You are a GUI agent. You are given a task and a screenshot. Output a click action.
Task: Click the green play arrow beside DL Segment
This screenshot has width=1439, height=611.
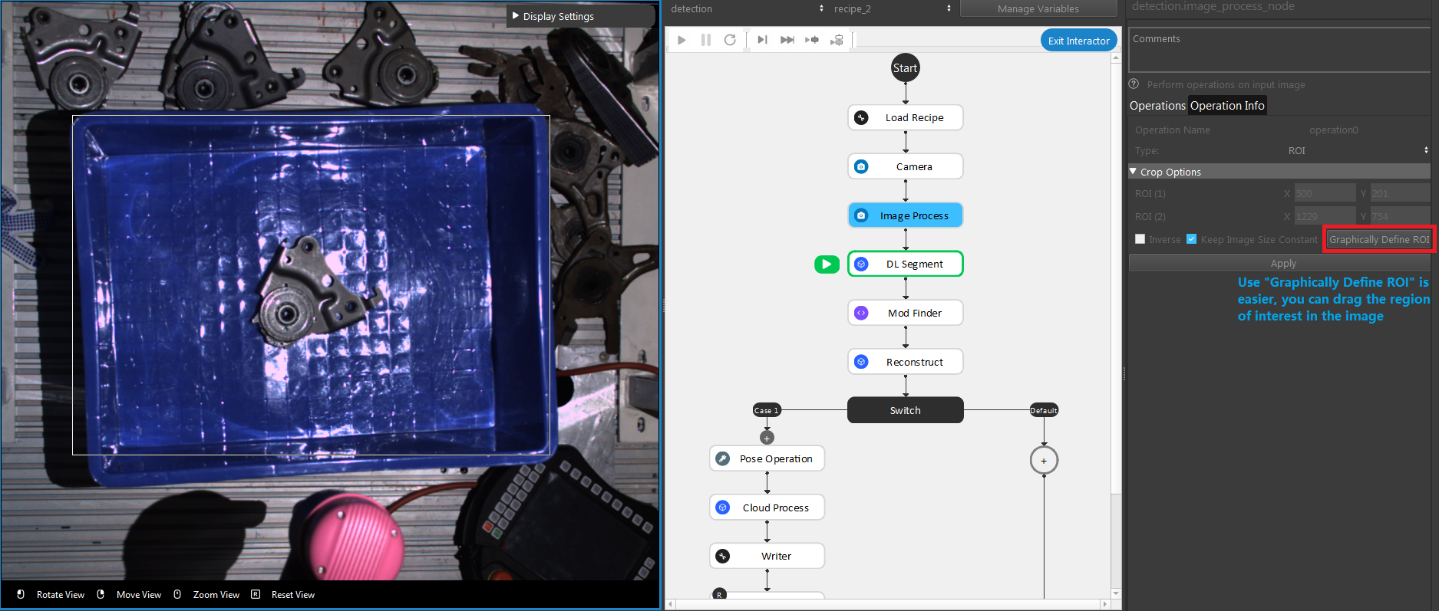[x=827, y=264]
